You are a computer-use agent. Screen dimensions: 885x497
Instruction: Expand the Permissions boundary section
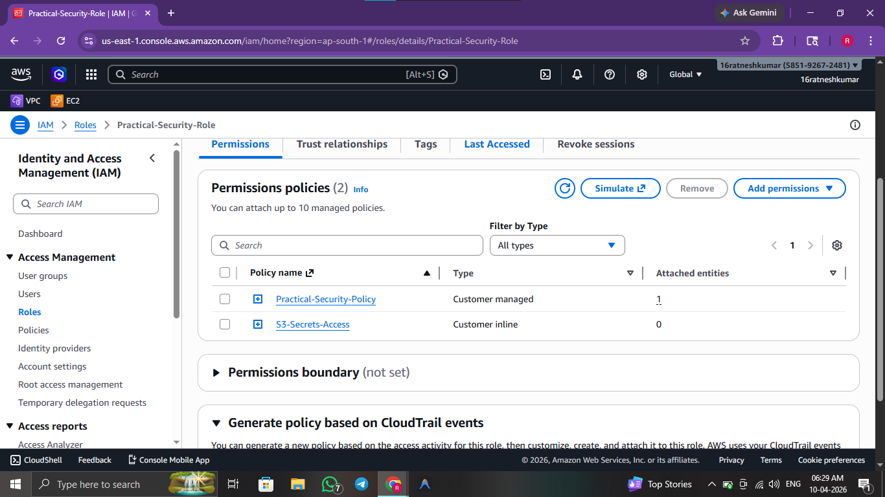point(216,373)
